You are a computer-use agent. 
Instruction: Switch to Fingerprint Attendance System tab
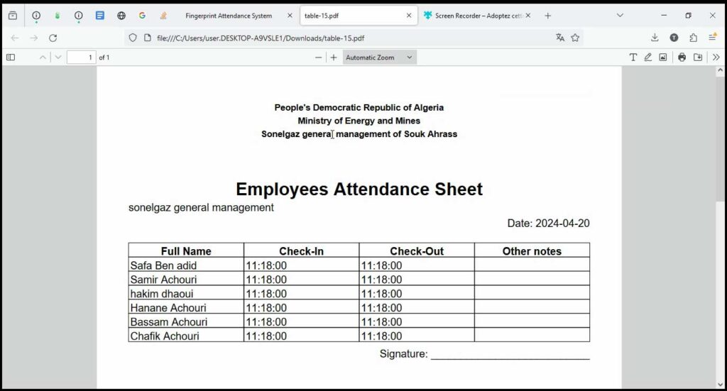click(x=229, y=16)
